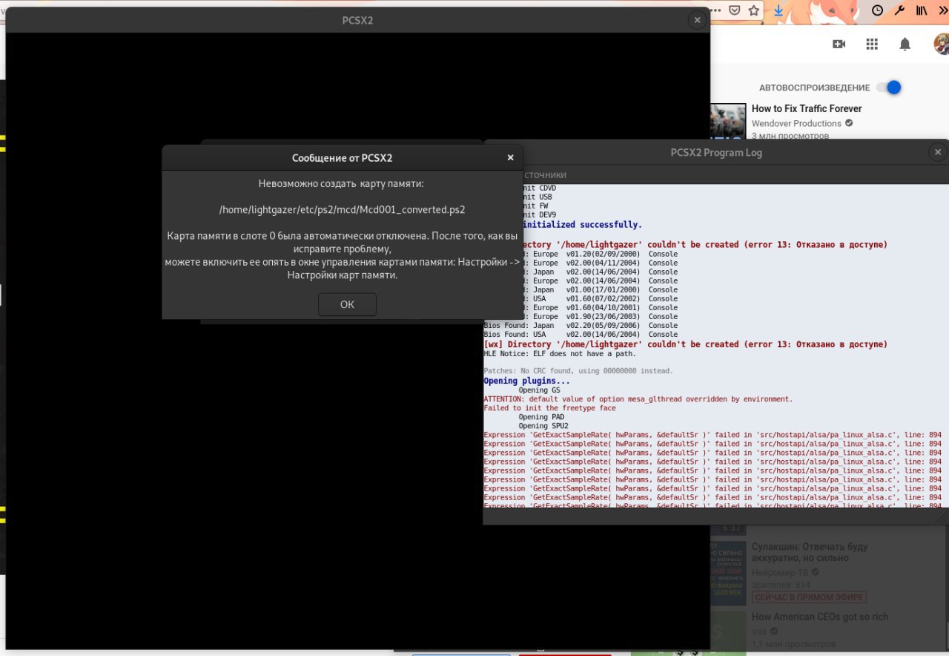This screenshot has height=656, width=949.
Task: Open video 'How to Fix Traffic Forever'
Action: click(807, 108)
